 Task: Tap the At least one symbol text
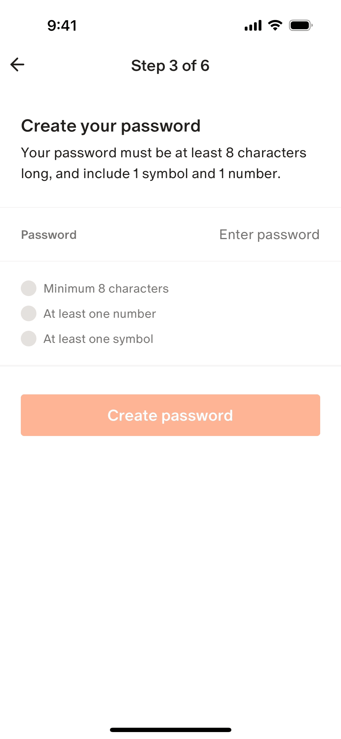98,339
